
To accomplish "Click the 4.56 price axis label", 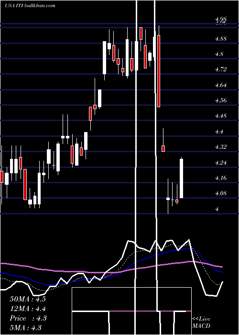I will (221, 100).
